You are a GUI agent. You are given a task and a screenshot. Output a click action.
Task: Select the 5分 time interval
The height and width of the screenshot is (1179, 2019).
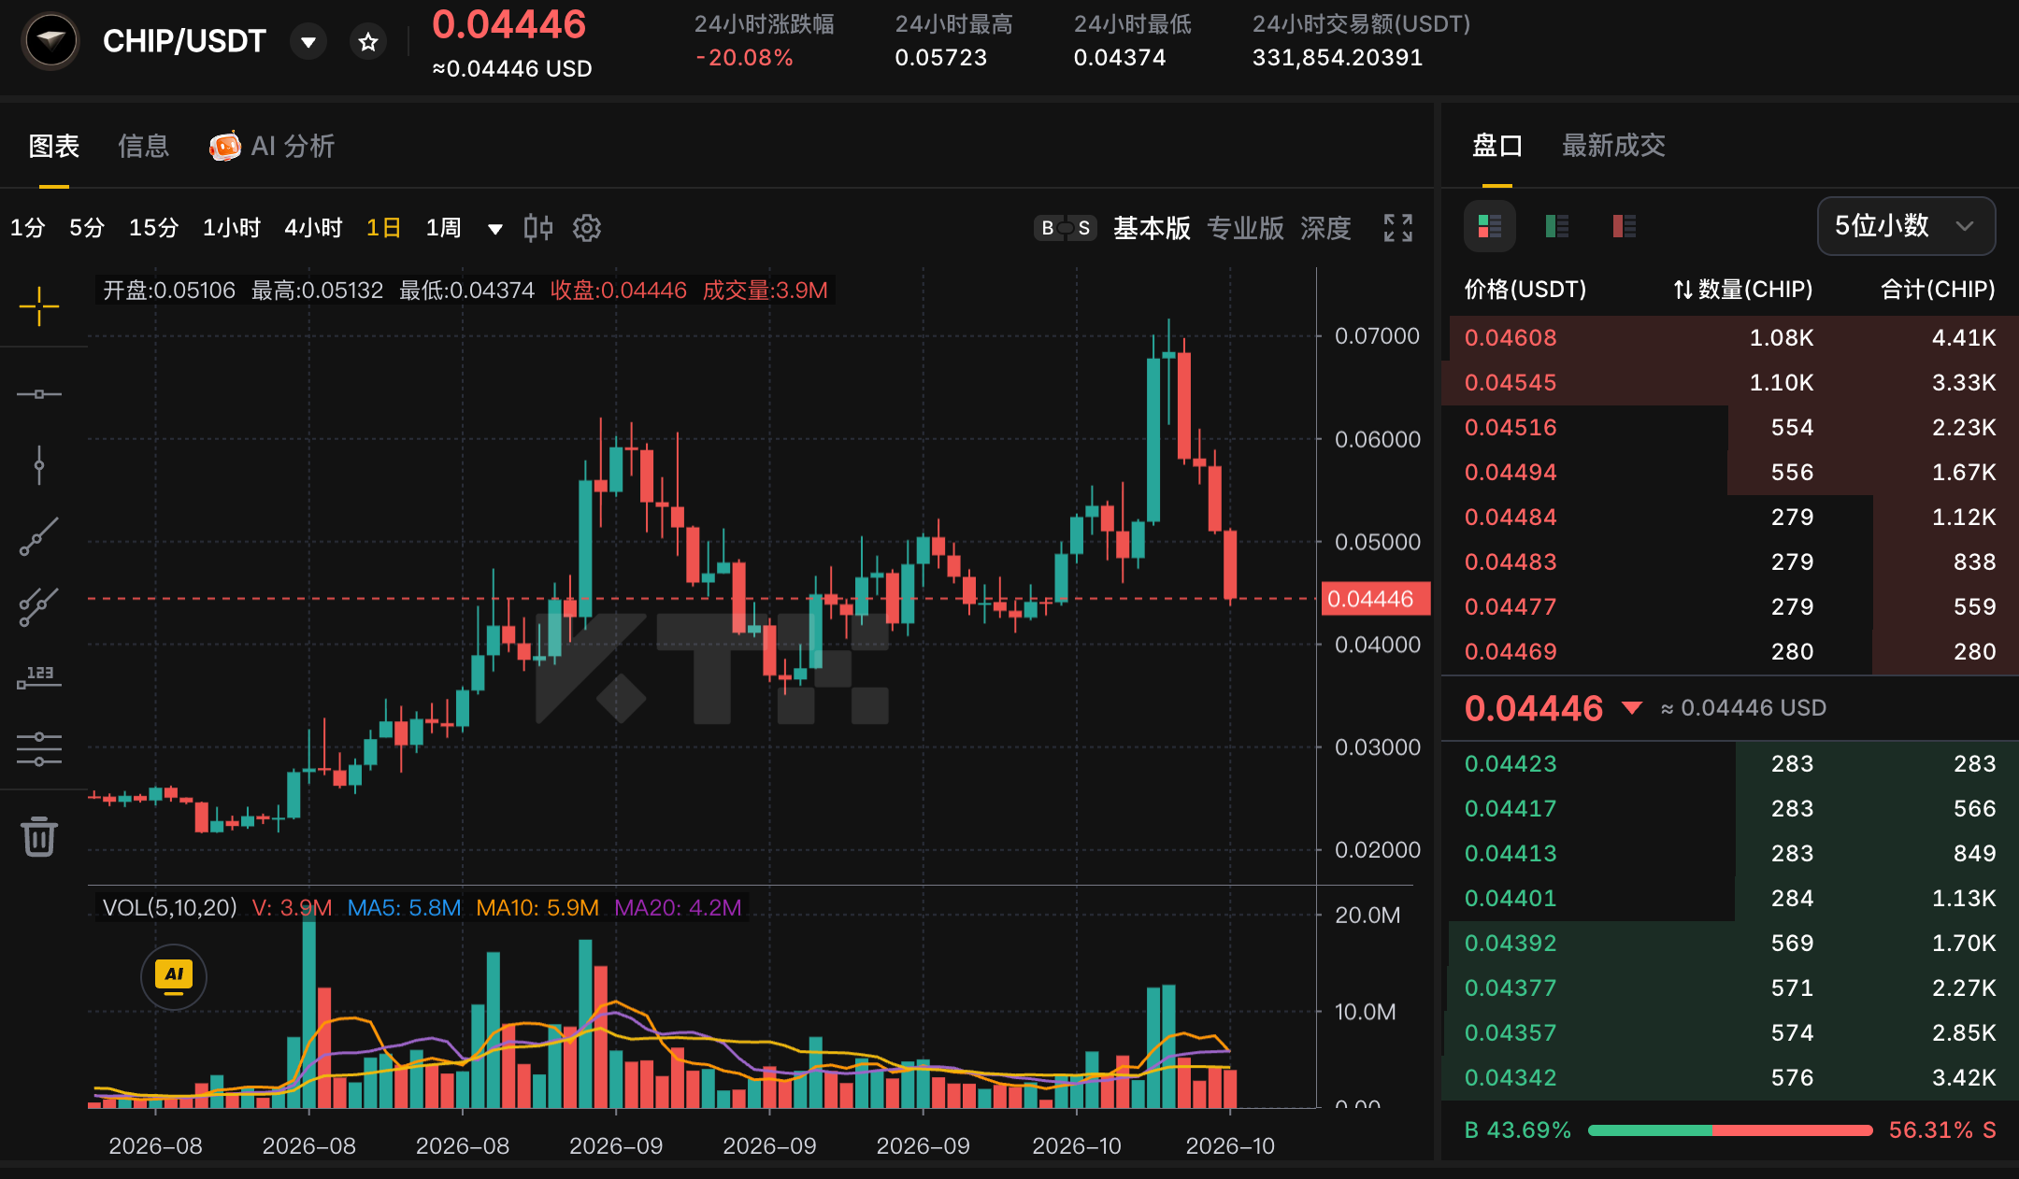87,228
